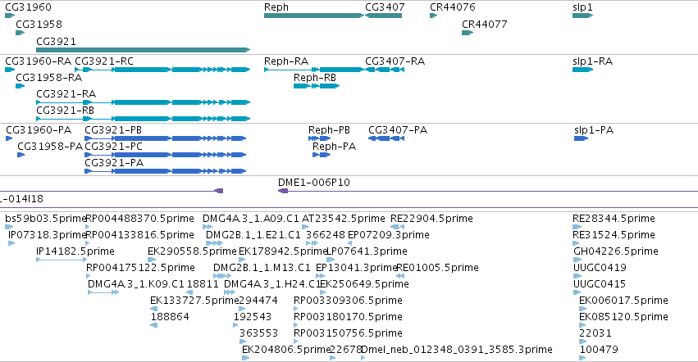This screenshot has height=362, width=698.
Task: Click the CG31960-PA protein arrow
Action: click(9, 138)
